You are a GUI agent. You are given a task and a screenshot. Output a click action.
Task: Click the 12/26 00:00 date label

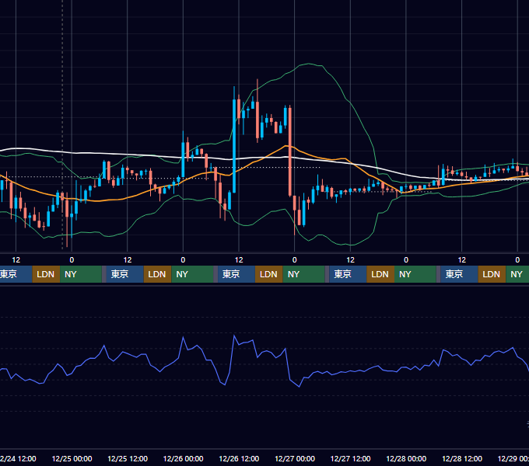pyautogui.click(x=183, y=458)
